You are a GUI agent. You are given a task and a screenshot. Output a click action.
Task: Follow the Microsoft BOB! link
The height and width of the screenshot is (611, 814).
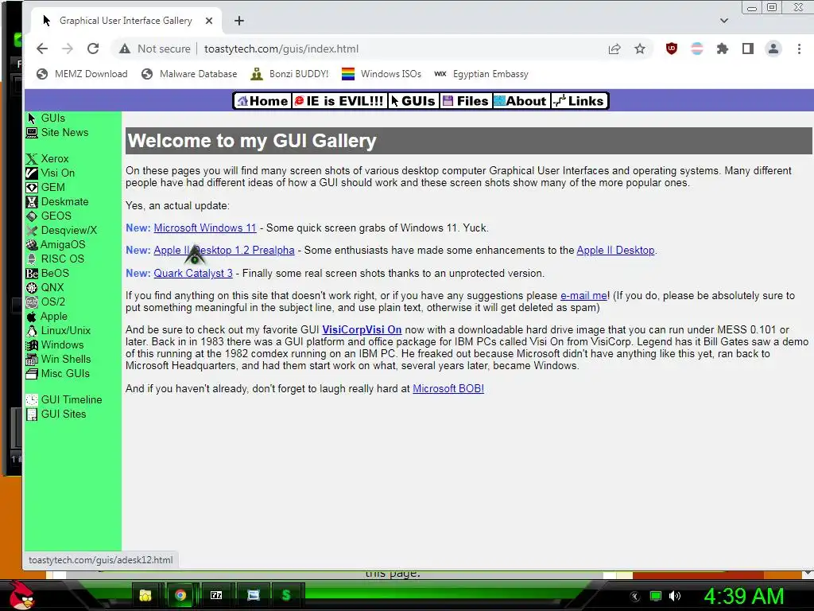coord(448,388)
